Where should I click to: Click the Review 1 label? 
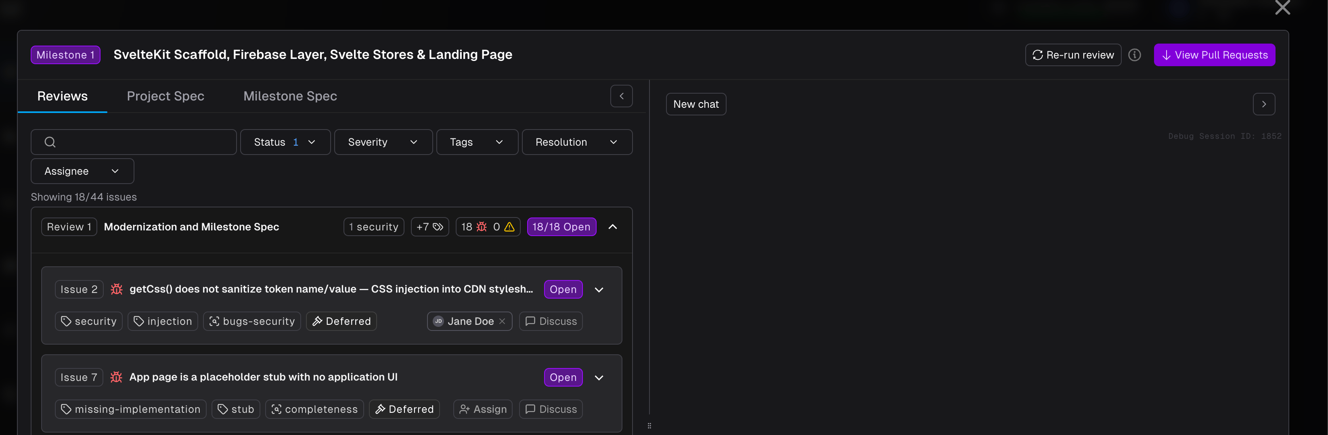[x=69, y=227]
